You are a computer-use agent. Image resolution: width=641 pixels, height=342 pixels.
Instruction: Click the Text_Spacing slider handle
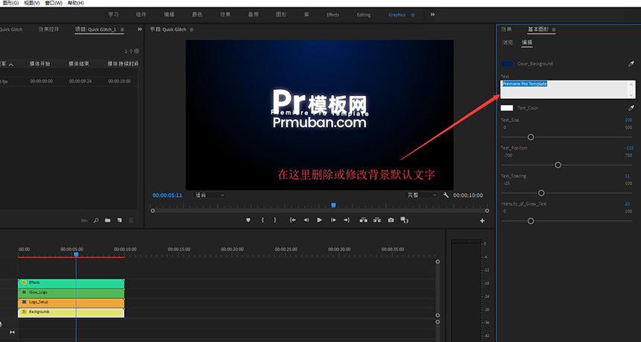tap(541, 193)
